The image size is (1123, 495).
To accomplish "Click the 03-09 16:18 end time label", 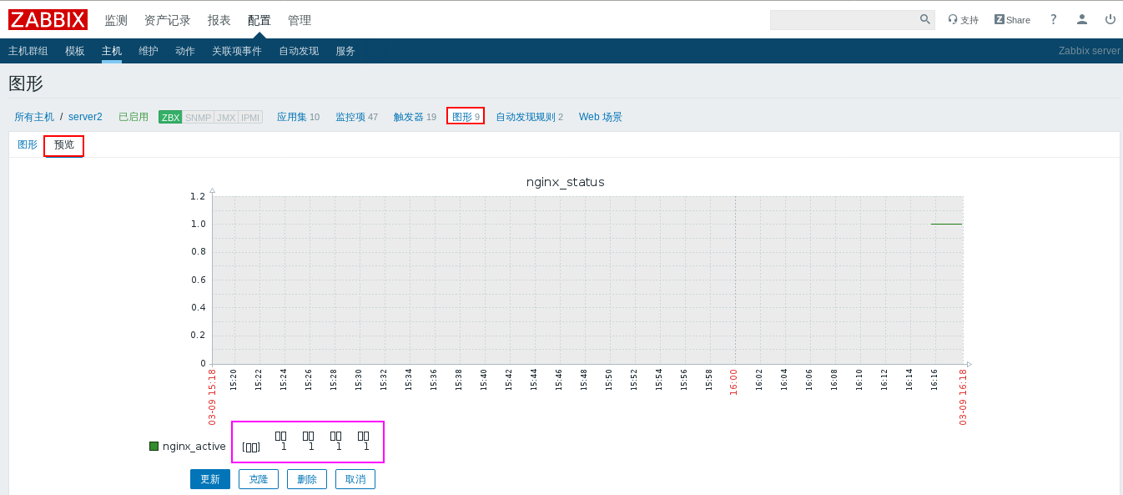I will (963, 397).
